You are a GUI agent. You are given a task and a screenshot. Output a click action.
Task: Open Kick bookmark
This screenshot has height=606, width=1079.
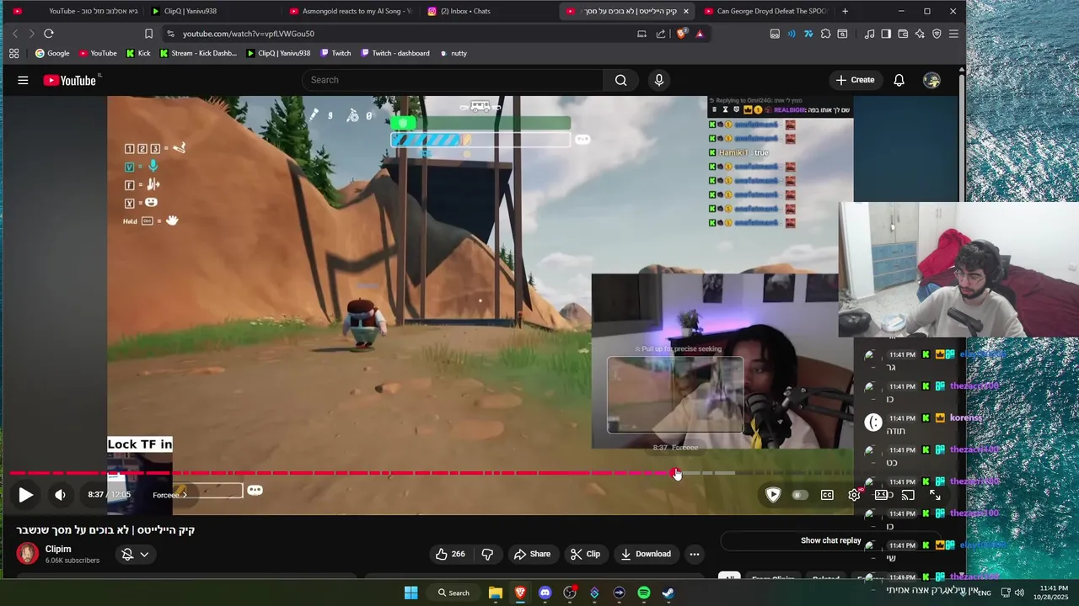[138, 53]
